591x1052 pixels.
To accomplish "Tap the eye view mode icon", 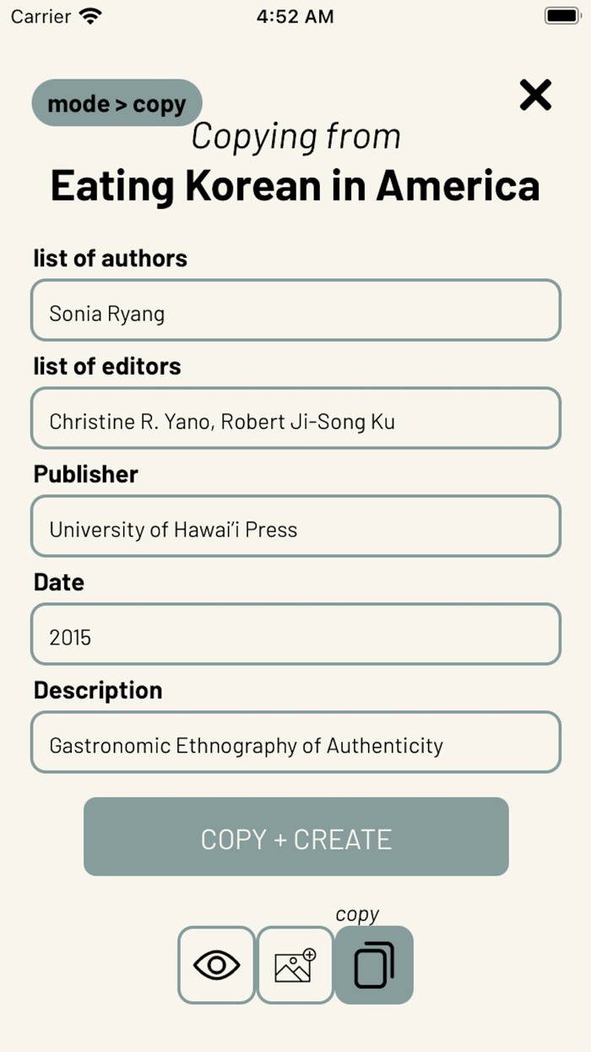I will point(216,965).
